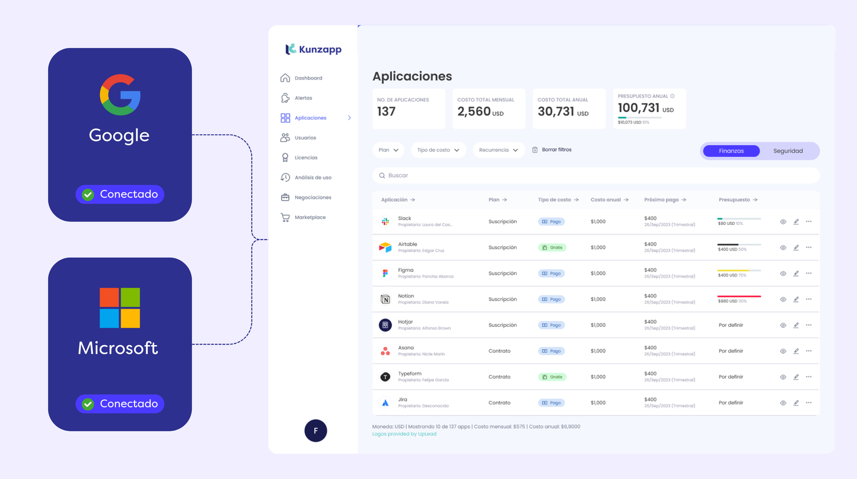Click the edit pencil for Slack
Screen dimensions: 857x479
(x=796, y=222)
